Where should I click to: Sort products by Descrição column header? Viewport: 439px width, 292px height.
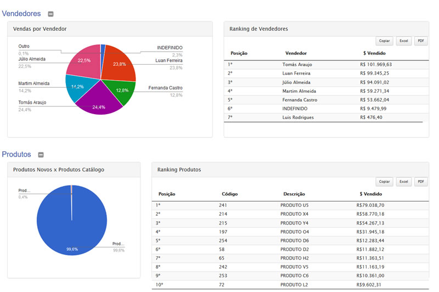pos(294,194)
